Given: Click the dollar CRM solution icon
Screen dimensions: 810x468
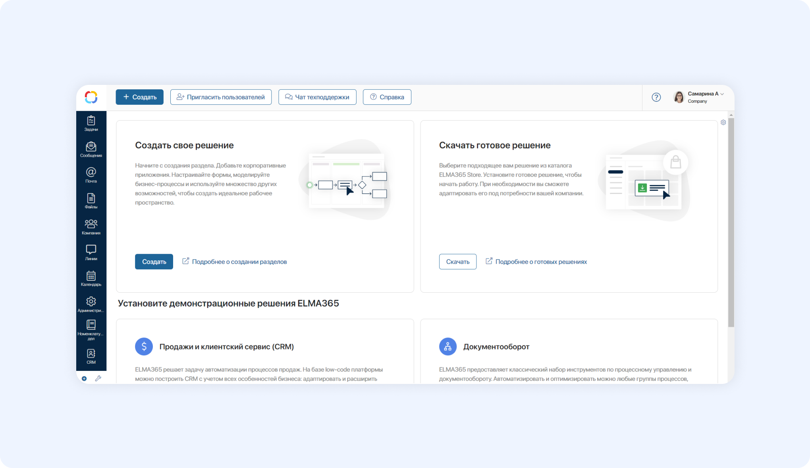Looking at the screenshot, I should tap(144, 347).
